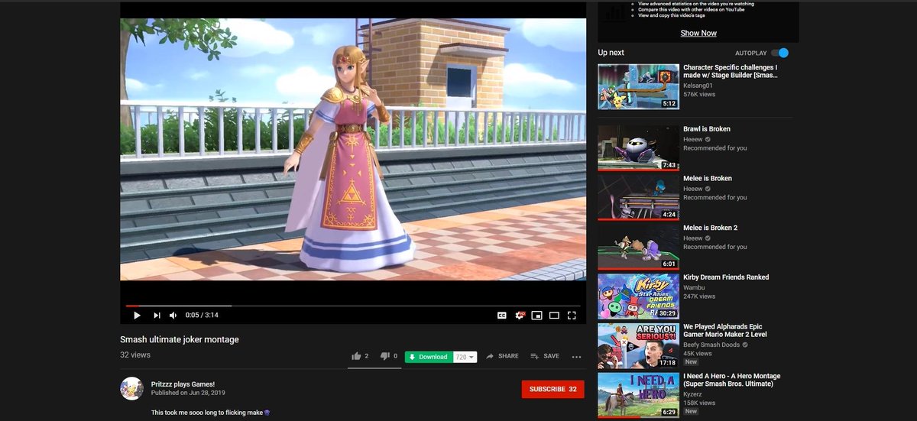The width and height of the screenshot is (917, 421).
Task: Open Melee is Broken 2 thumbnail
Action: pyautogui.click(x=638, y=247)
